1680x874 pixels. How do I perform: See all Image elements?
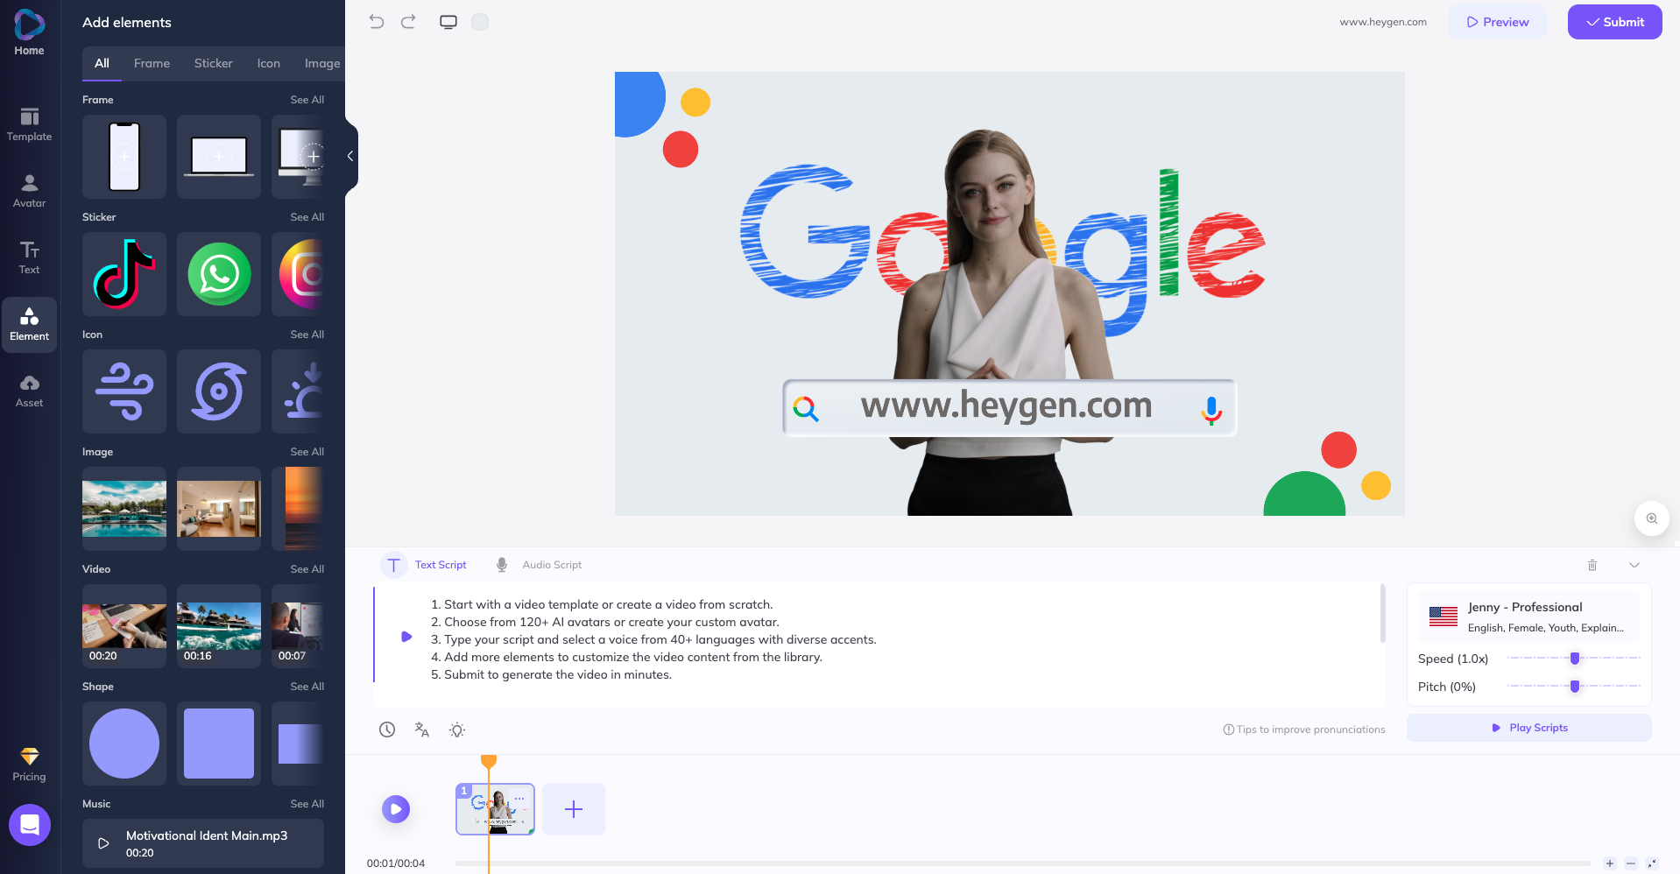click(x=307, y=452)
